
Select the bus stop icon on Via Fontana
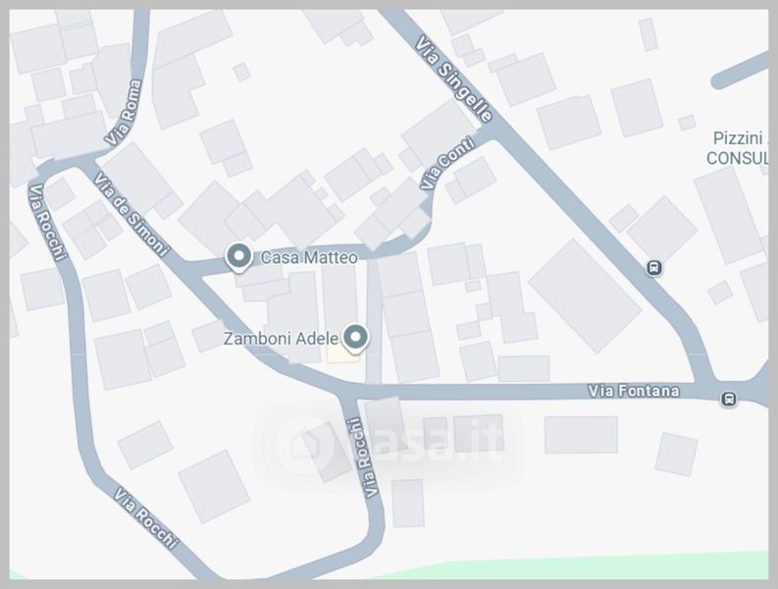728,399
